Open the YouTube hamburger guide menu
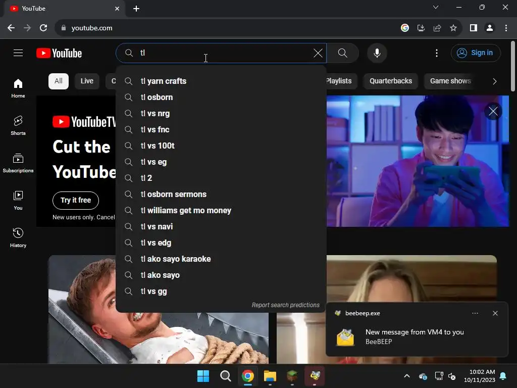This screenshot has height=388, width=517. click(18, 53)
